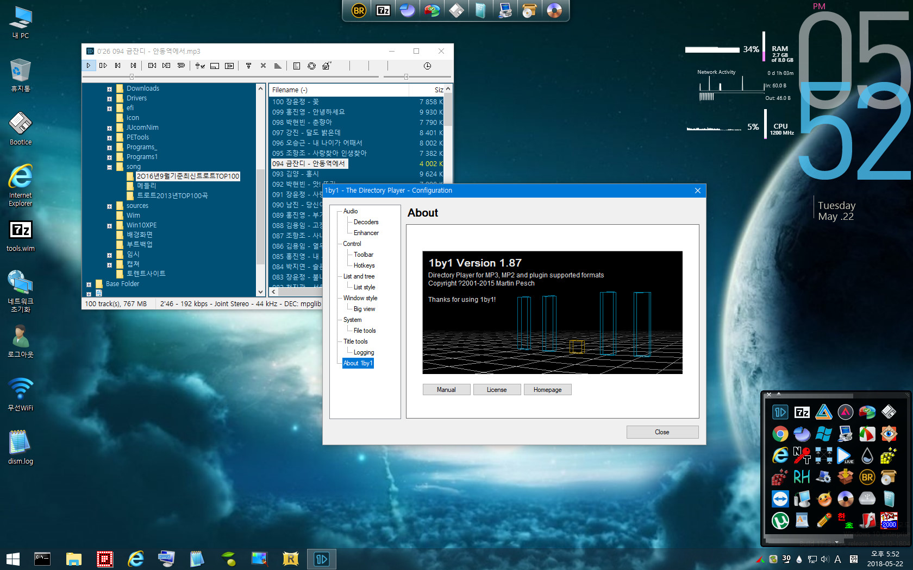The height and width of the screenshot is (570, 913).
Task: Select track 100 장윤정 - 꽃
Action: point(296,102)
